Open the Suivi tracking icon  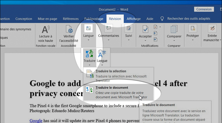[129, 28]
